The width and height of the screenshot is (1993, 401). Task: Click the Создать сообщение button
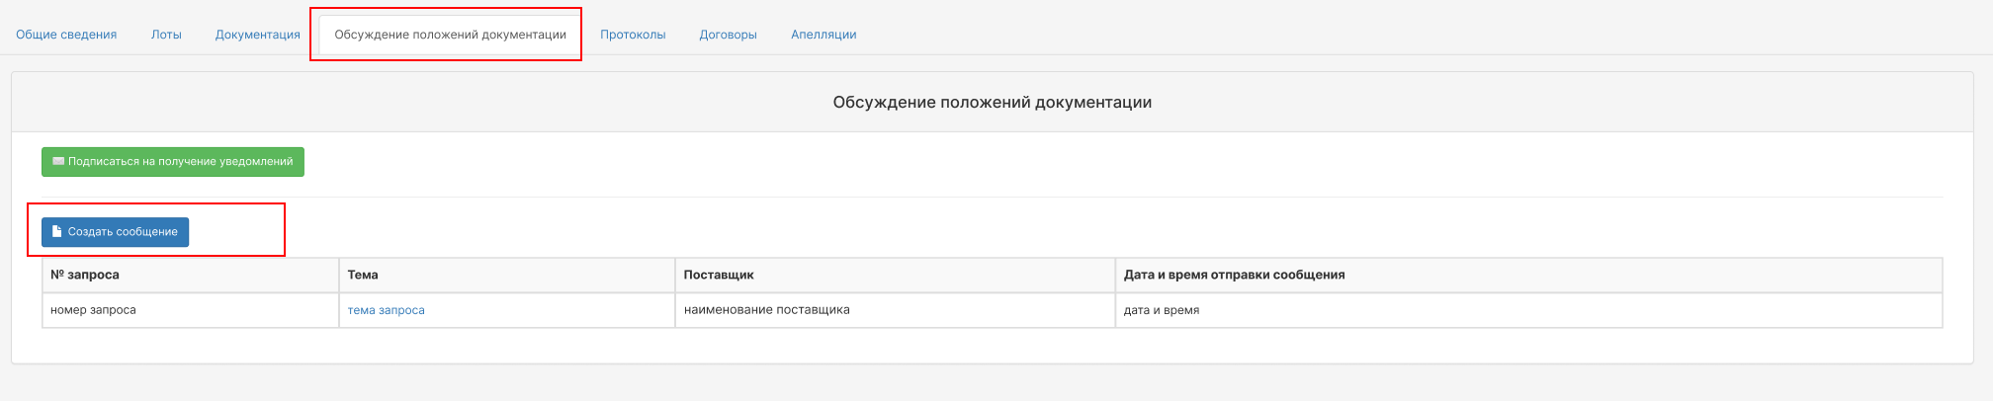tap(115, 232)
